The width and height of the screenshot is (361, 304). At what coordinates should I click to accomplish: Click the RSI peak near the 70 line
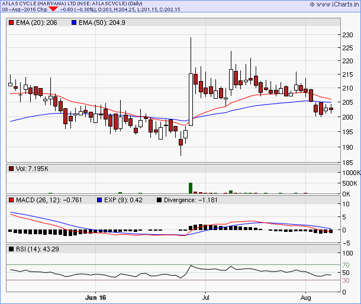191,266
